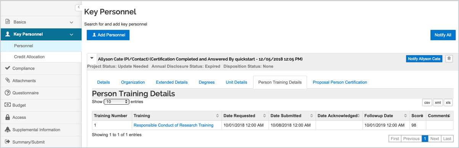Image resolution: width=459 pixels, height=148 pixels.
Task: Click the score value 98
Action: click(414, 125)
